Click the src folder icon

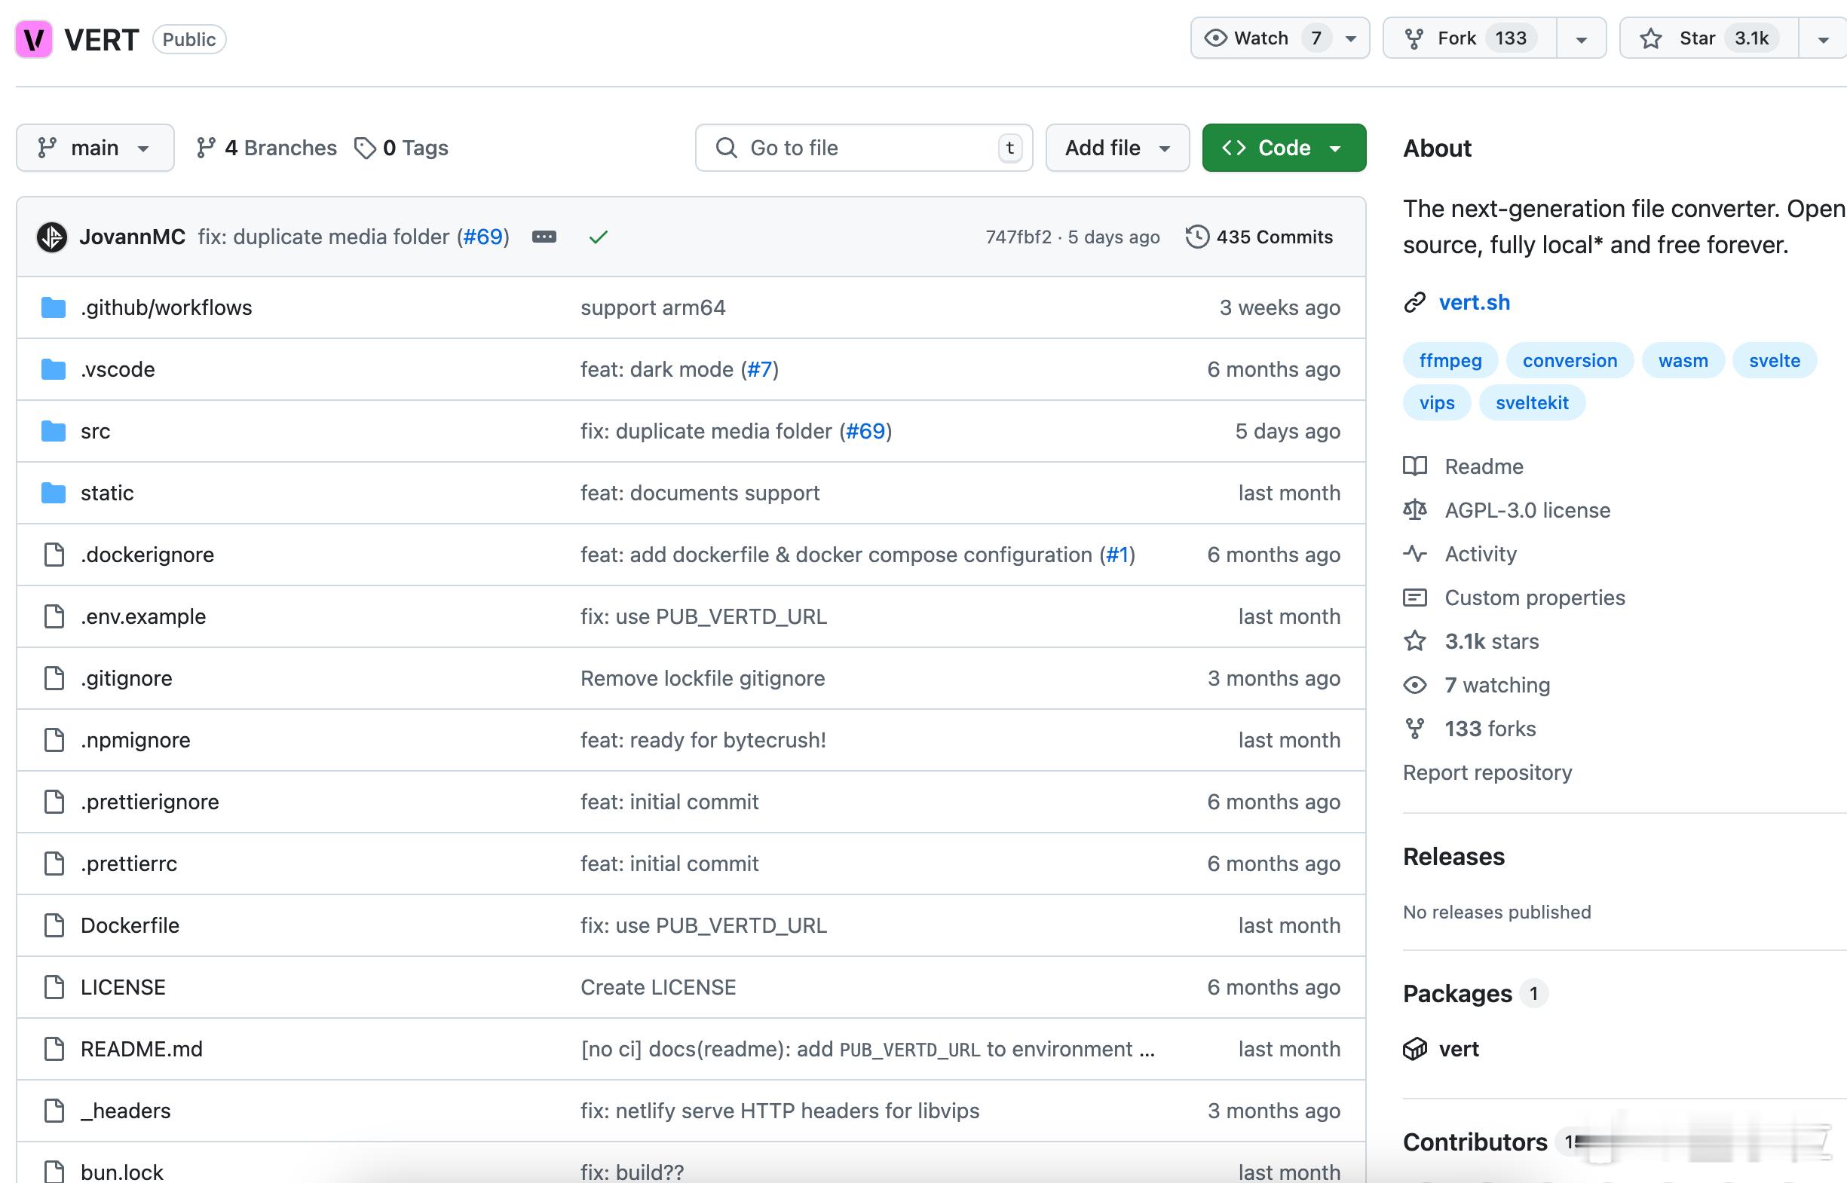53,431
